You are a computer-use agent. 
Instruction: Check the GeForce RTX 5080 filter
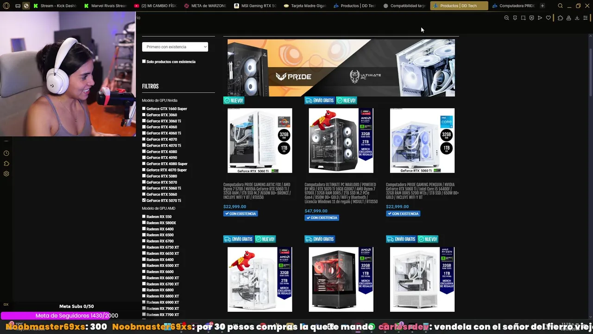click(x=144, y=176)
